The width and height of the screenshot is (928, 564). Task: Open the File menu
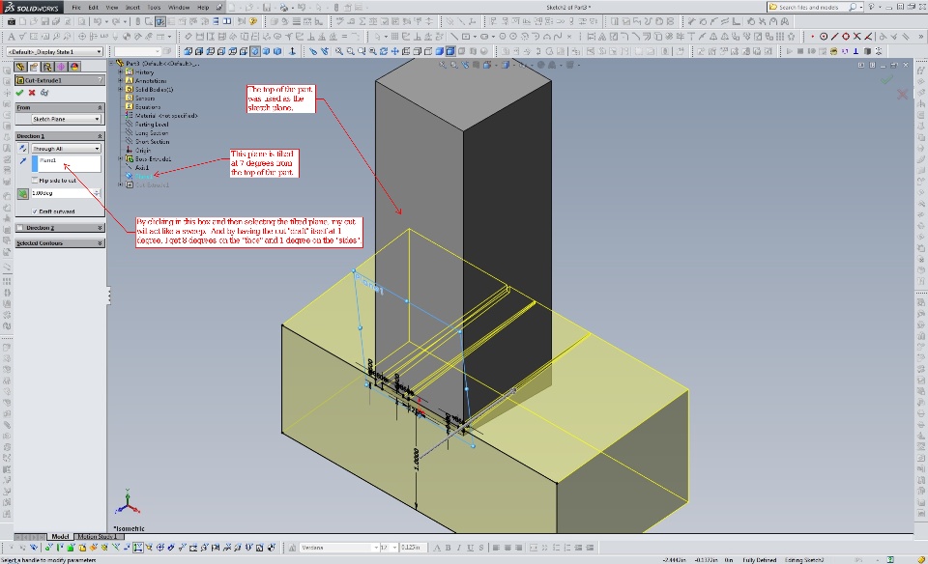[76, 8]
